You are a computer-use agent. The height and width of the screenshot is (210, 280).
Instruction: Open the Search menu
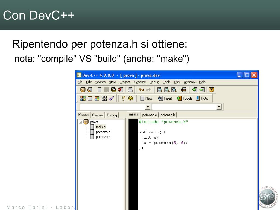pyautogui.click(x=100, y=82)
